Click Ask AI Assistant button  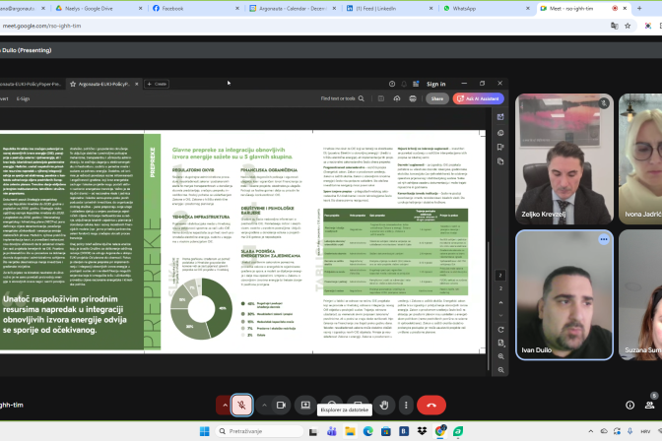478,98
